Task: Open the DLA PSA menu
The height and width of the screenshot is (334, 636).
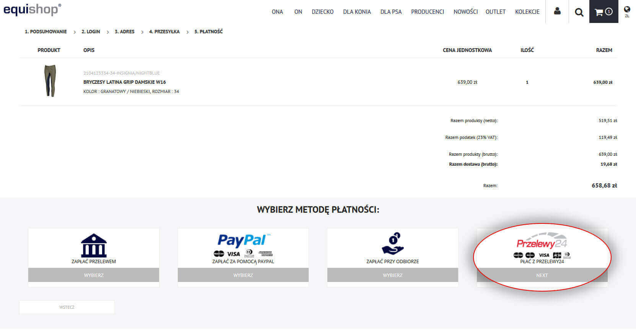Action: pyautogui.click(x=391, y=12)
